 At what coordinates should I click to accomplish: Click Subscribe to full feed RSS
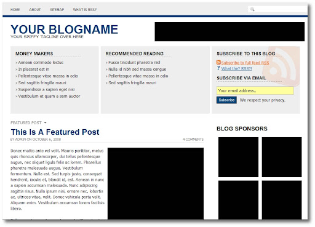point(245,63)
